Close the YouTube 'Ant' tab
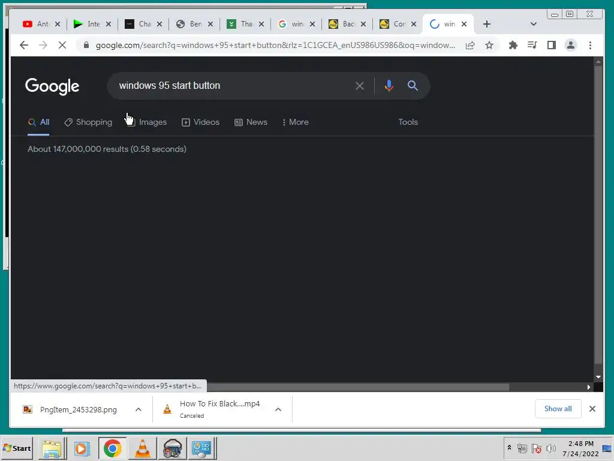This screenshot has height=461, width=614. tap(58, 24)
